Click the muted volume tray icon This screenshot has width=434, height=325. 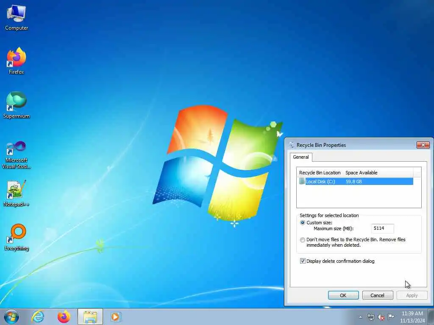coord(381,317)
